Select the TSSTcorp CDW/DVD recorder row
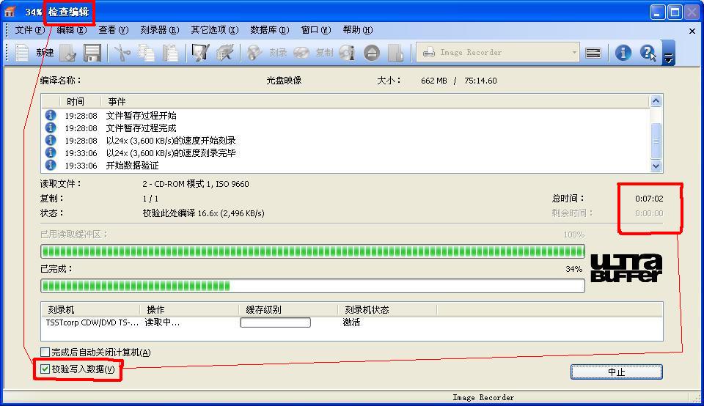Viewport: 704px width, 406px height. (x=351, y=322)
